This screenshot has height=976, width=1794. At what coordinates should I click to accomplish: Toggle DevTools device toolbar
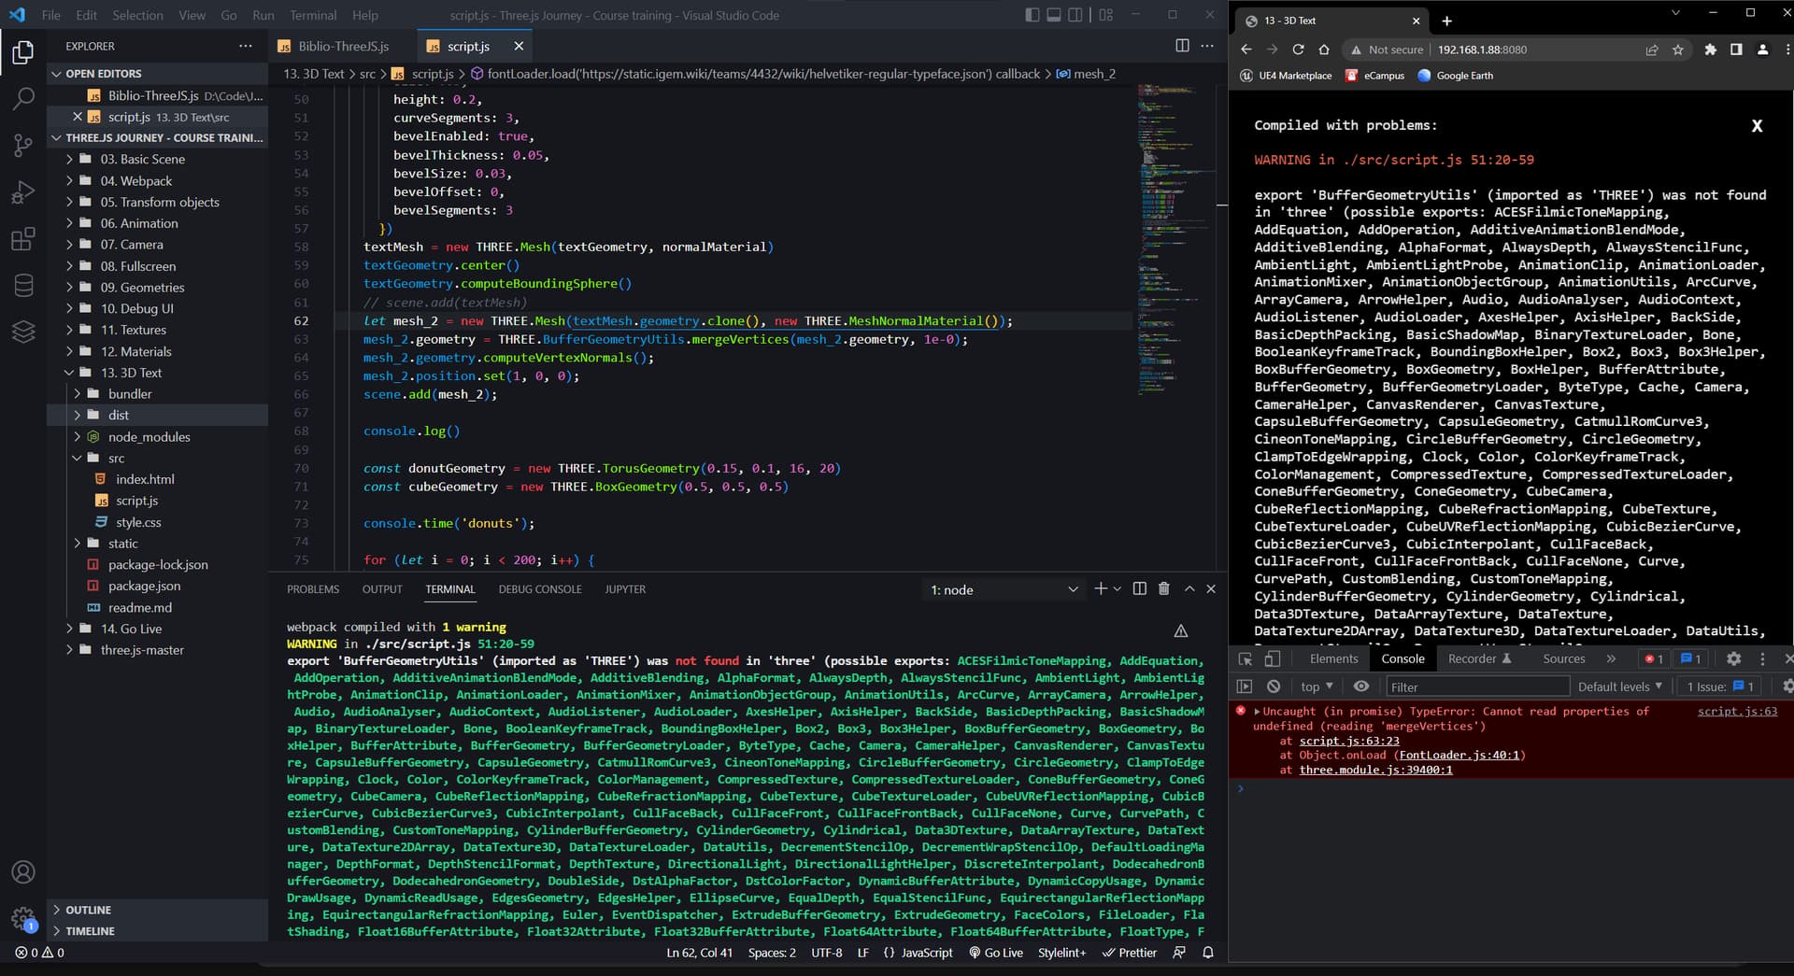[1273, 658]
